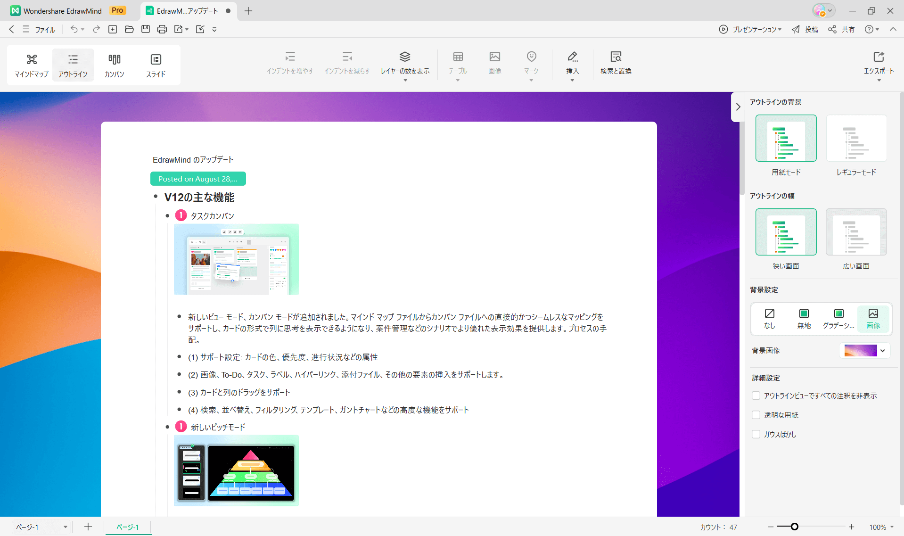Select image background option

coord(873,318)
